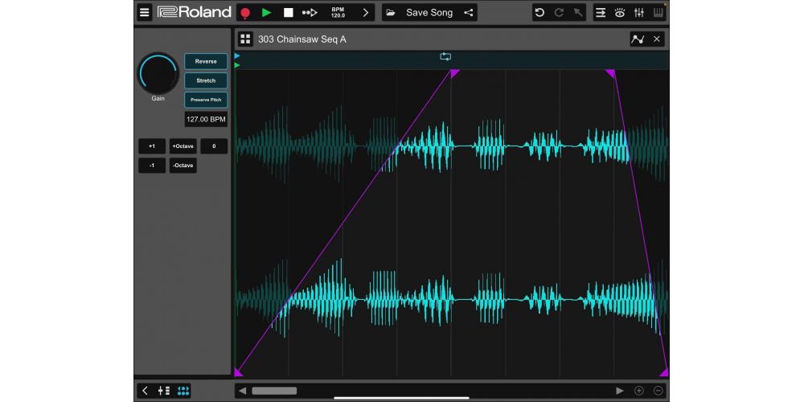804x402 pixels.
Task: Zoom in with the plus circle icon
Action: pos(639,391)
